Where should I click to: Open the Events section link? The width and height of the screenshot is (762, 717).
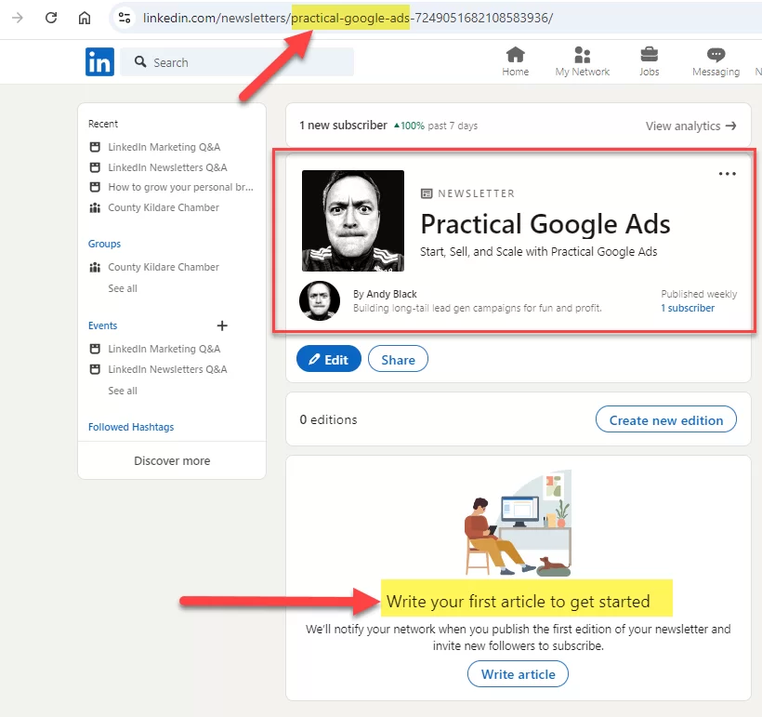pos(102,325)
